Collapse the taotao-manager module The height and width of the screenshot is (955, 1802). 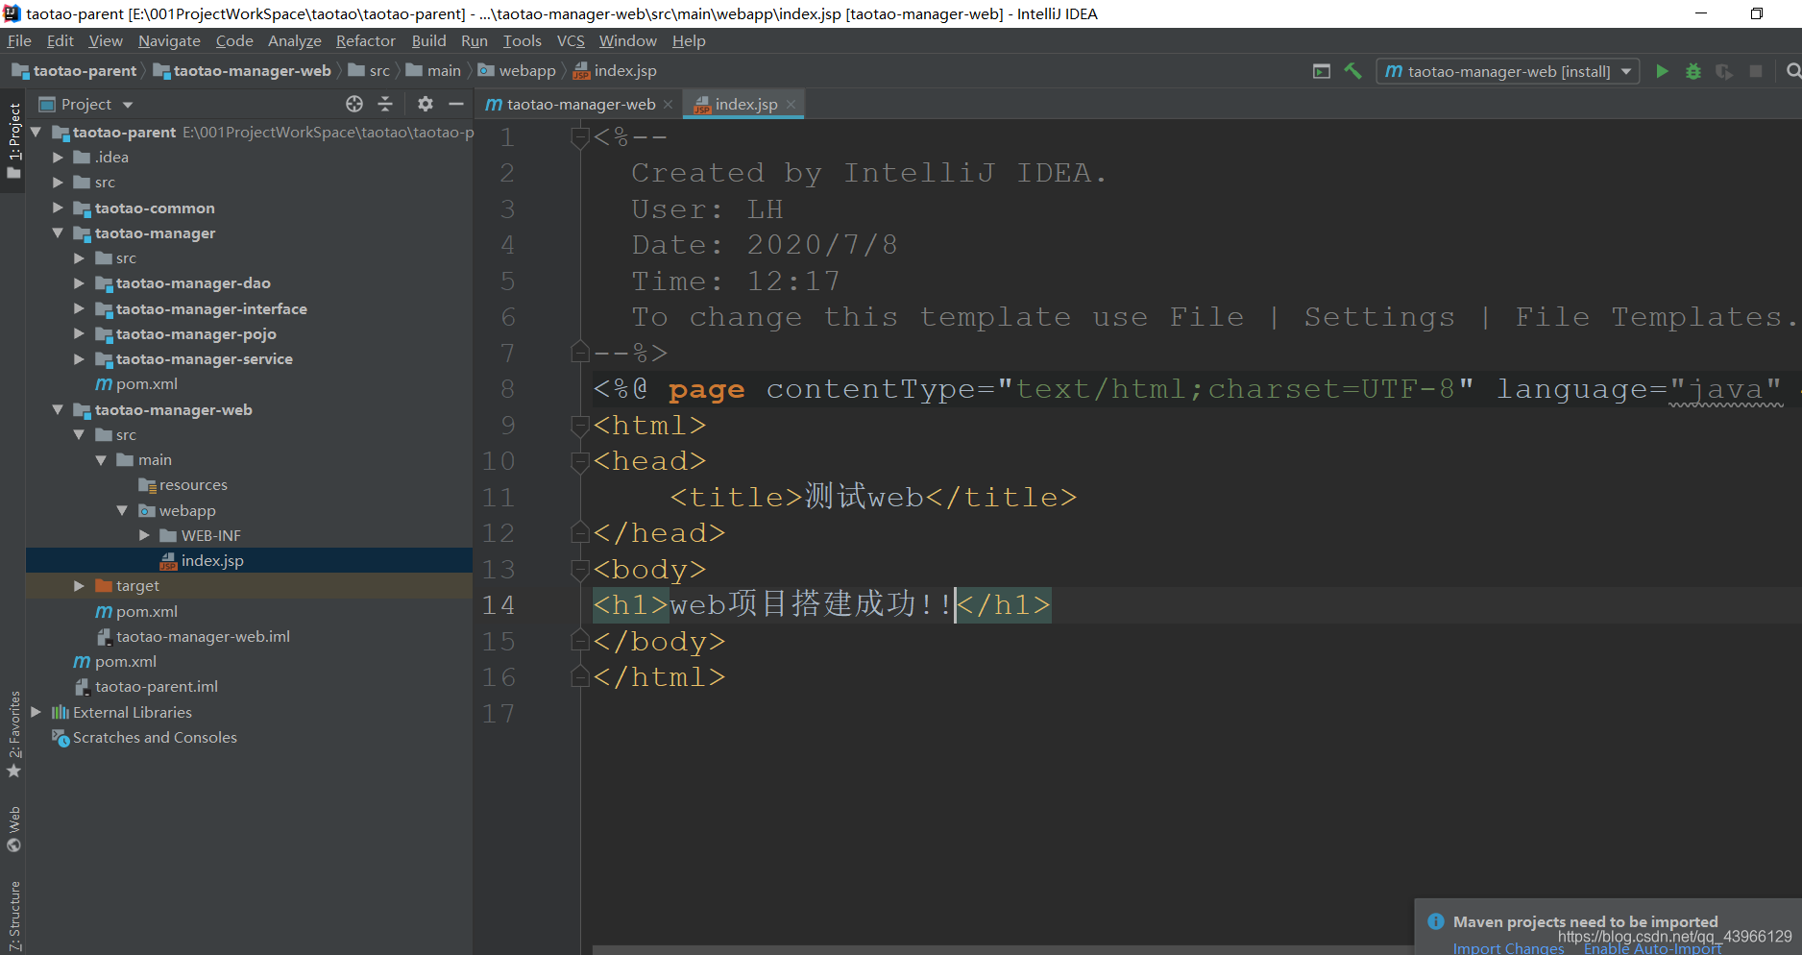point(58,233)
